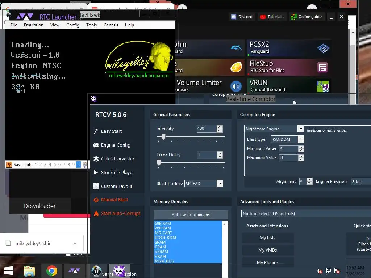Select save slot 5 in BizHawk

click(x=55, y=165)
